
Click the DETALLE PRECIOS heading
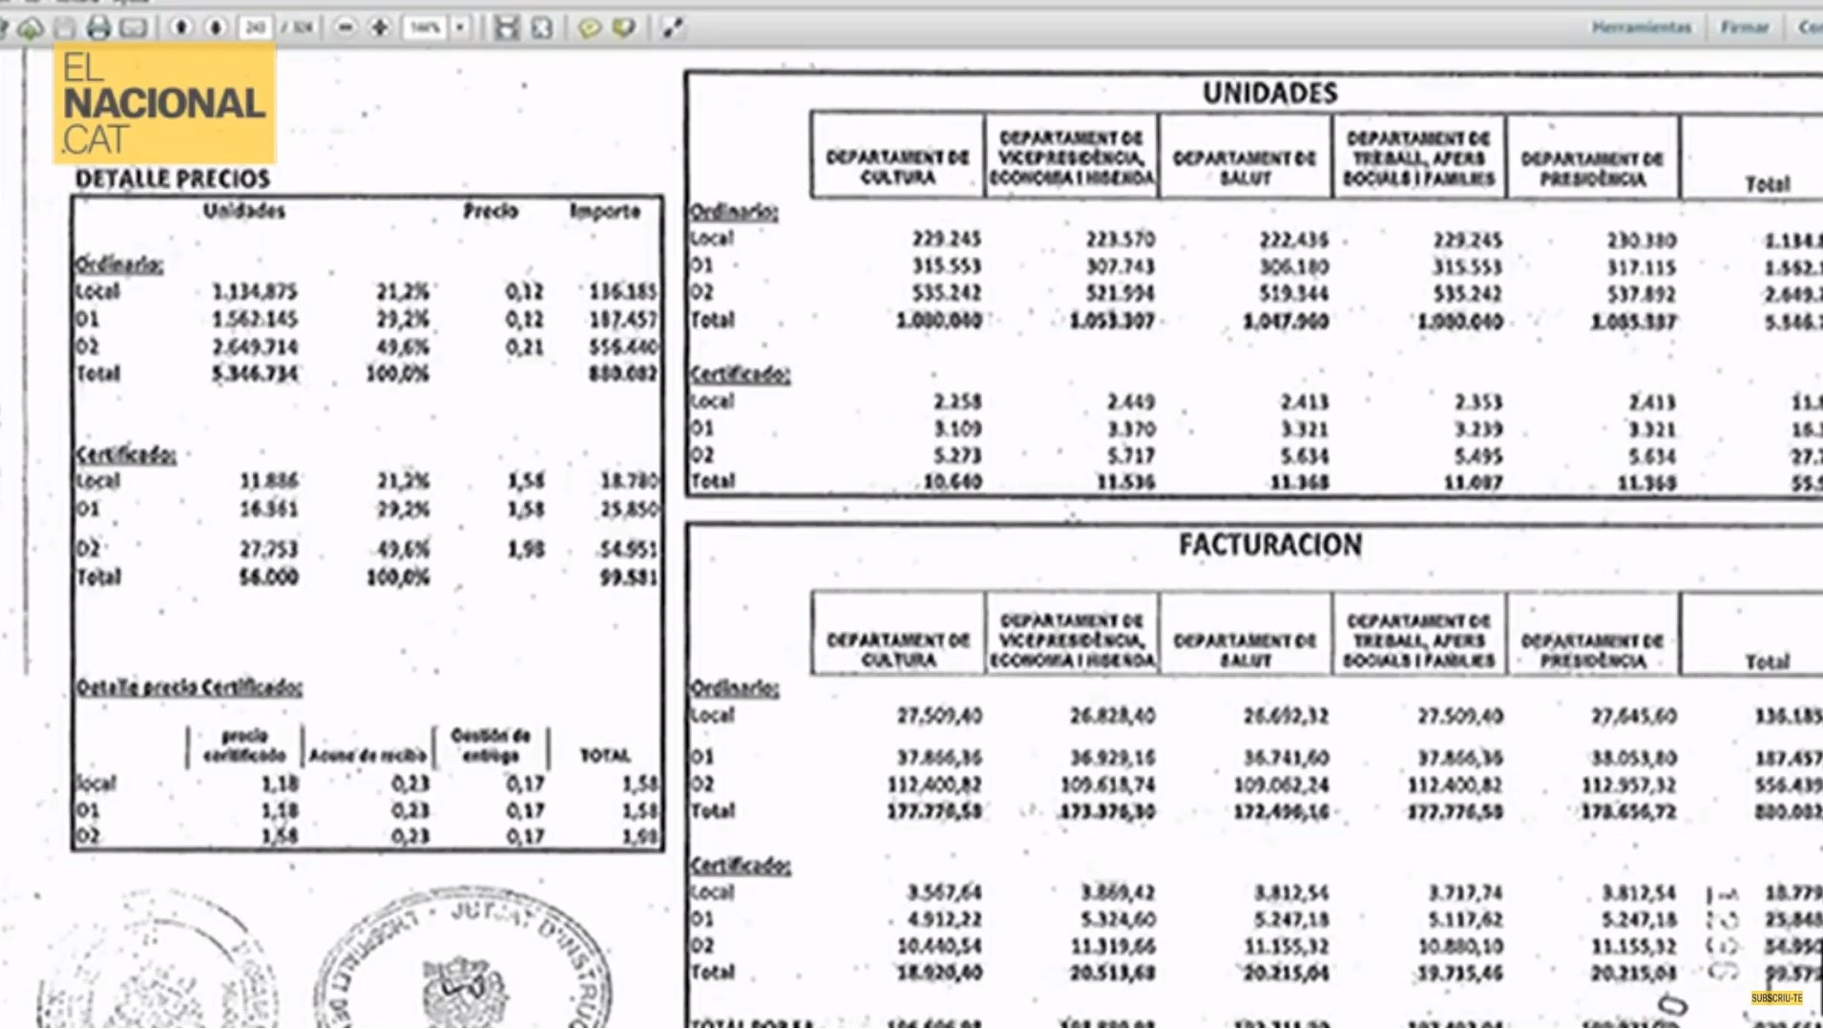173,178
